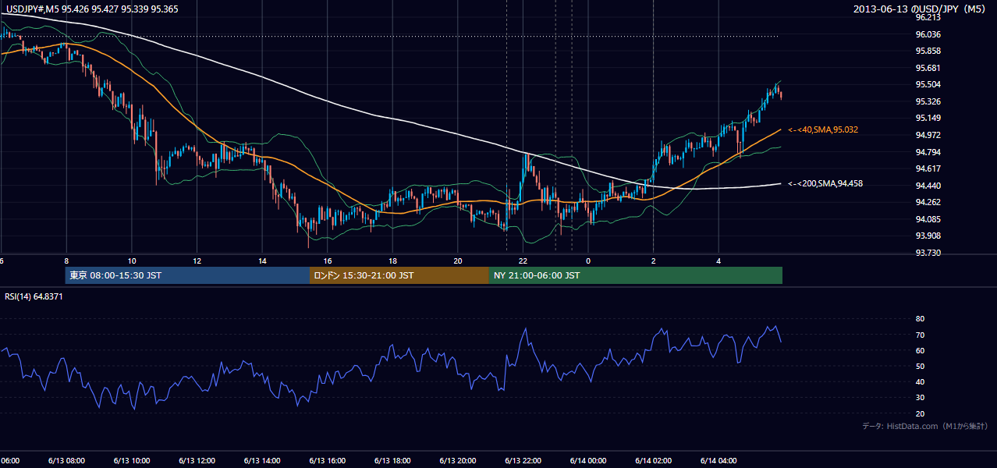Click the 6/13 18:00 time axis label
997x468 pixels.
point(392,461)
